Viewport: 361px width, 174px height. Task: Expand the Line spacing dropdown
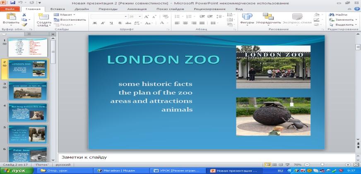point(220,16)
